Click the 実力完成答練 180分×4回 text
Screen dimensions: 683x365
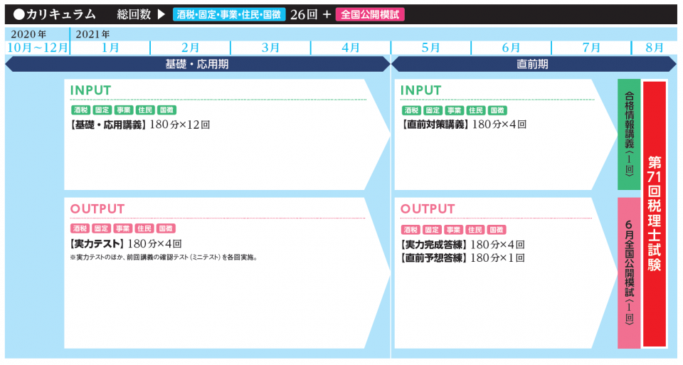(462, 244)
